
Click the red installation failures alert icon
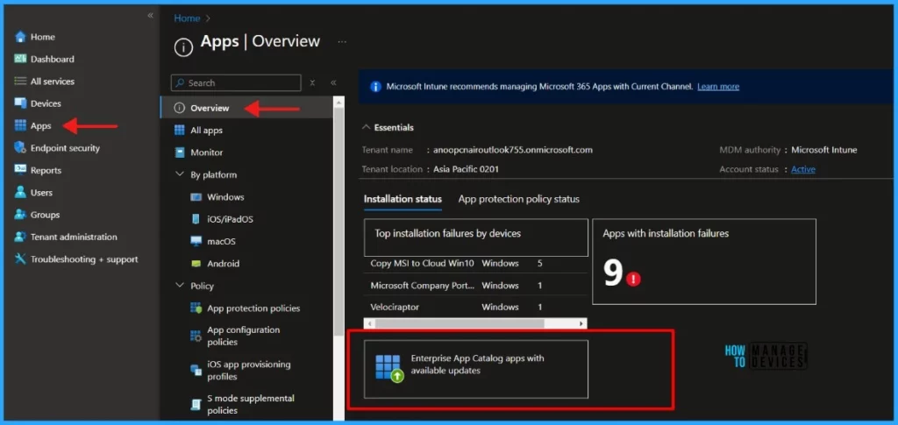(633, 279)
